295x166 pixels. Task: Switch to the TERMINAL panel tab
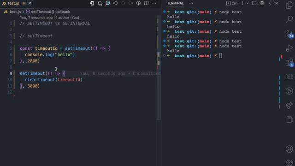click(x=175, y=3)
